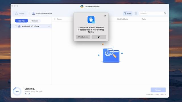
Task: Focus the Search input field
Action: click(x=151, y=14)
